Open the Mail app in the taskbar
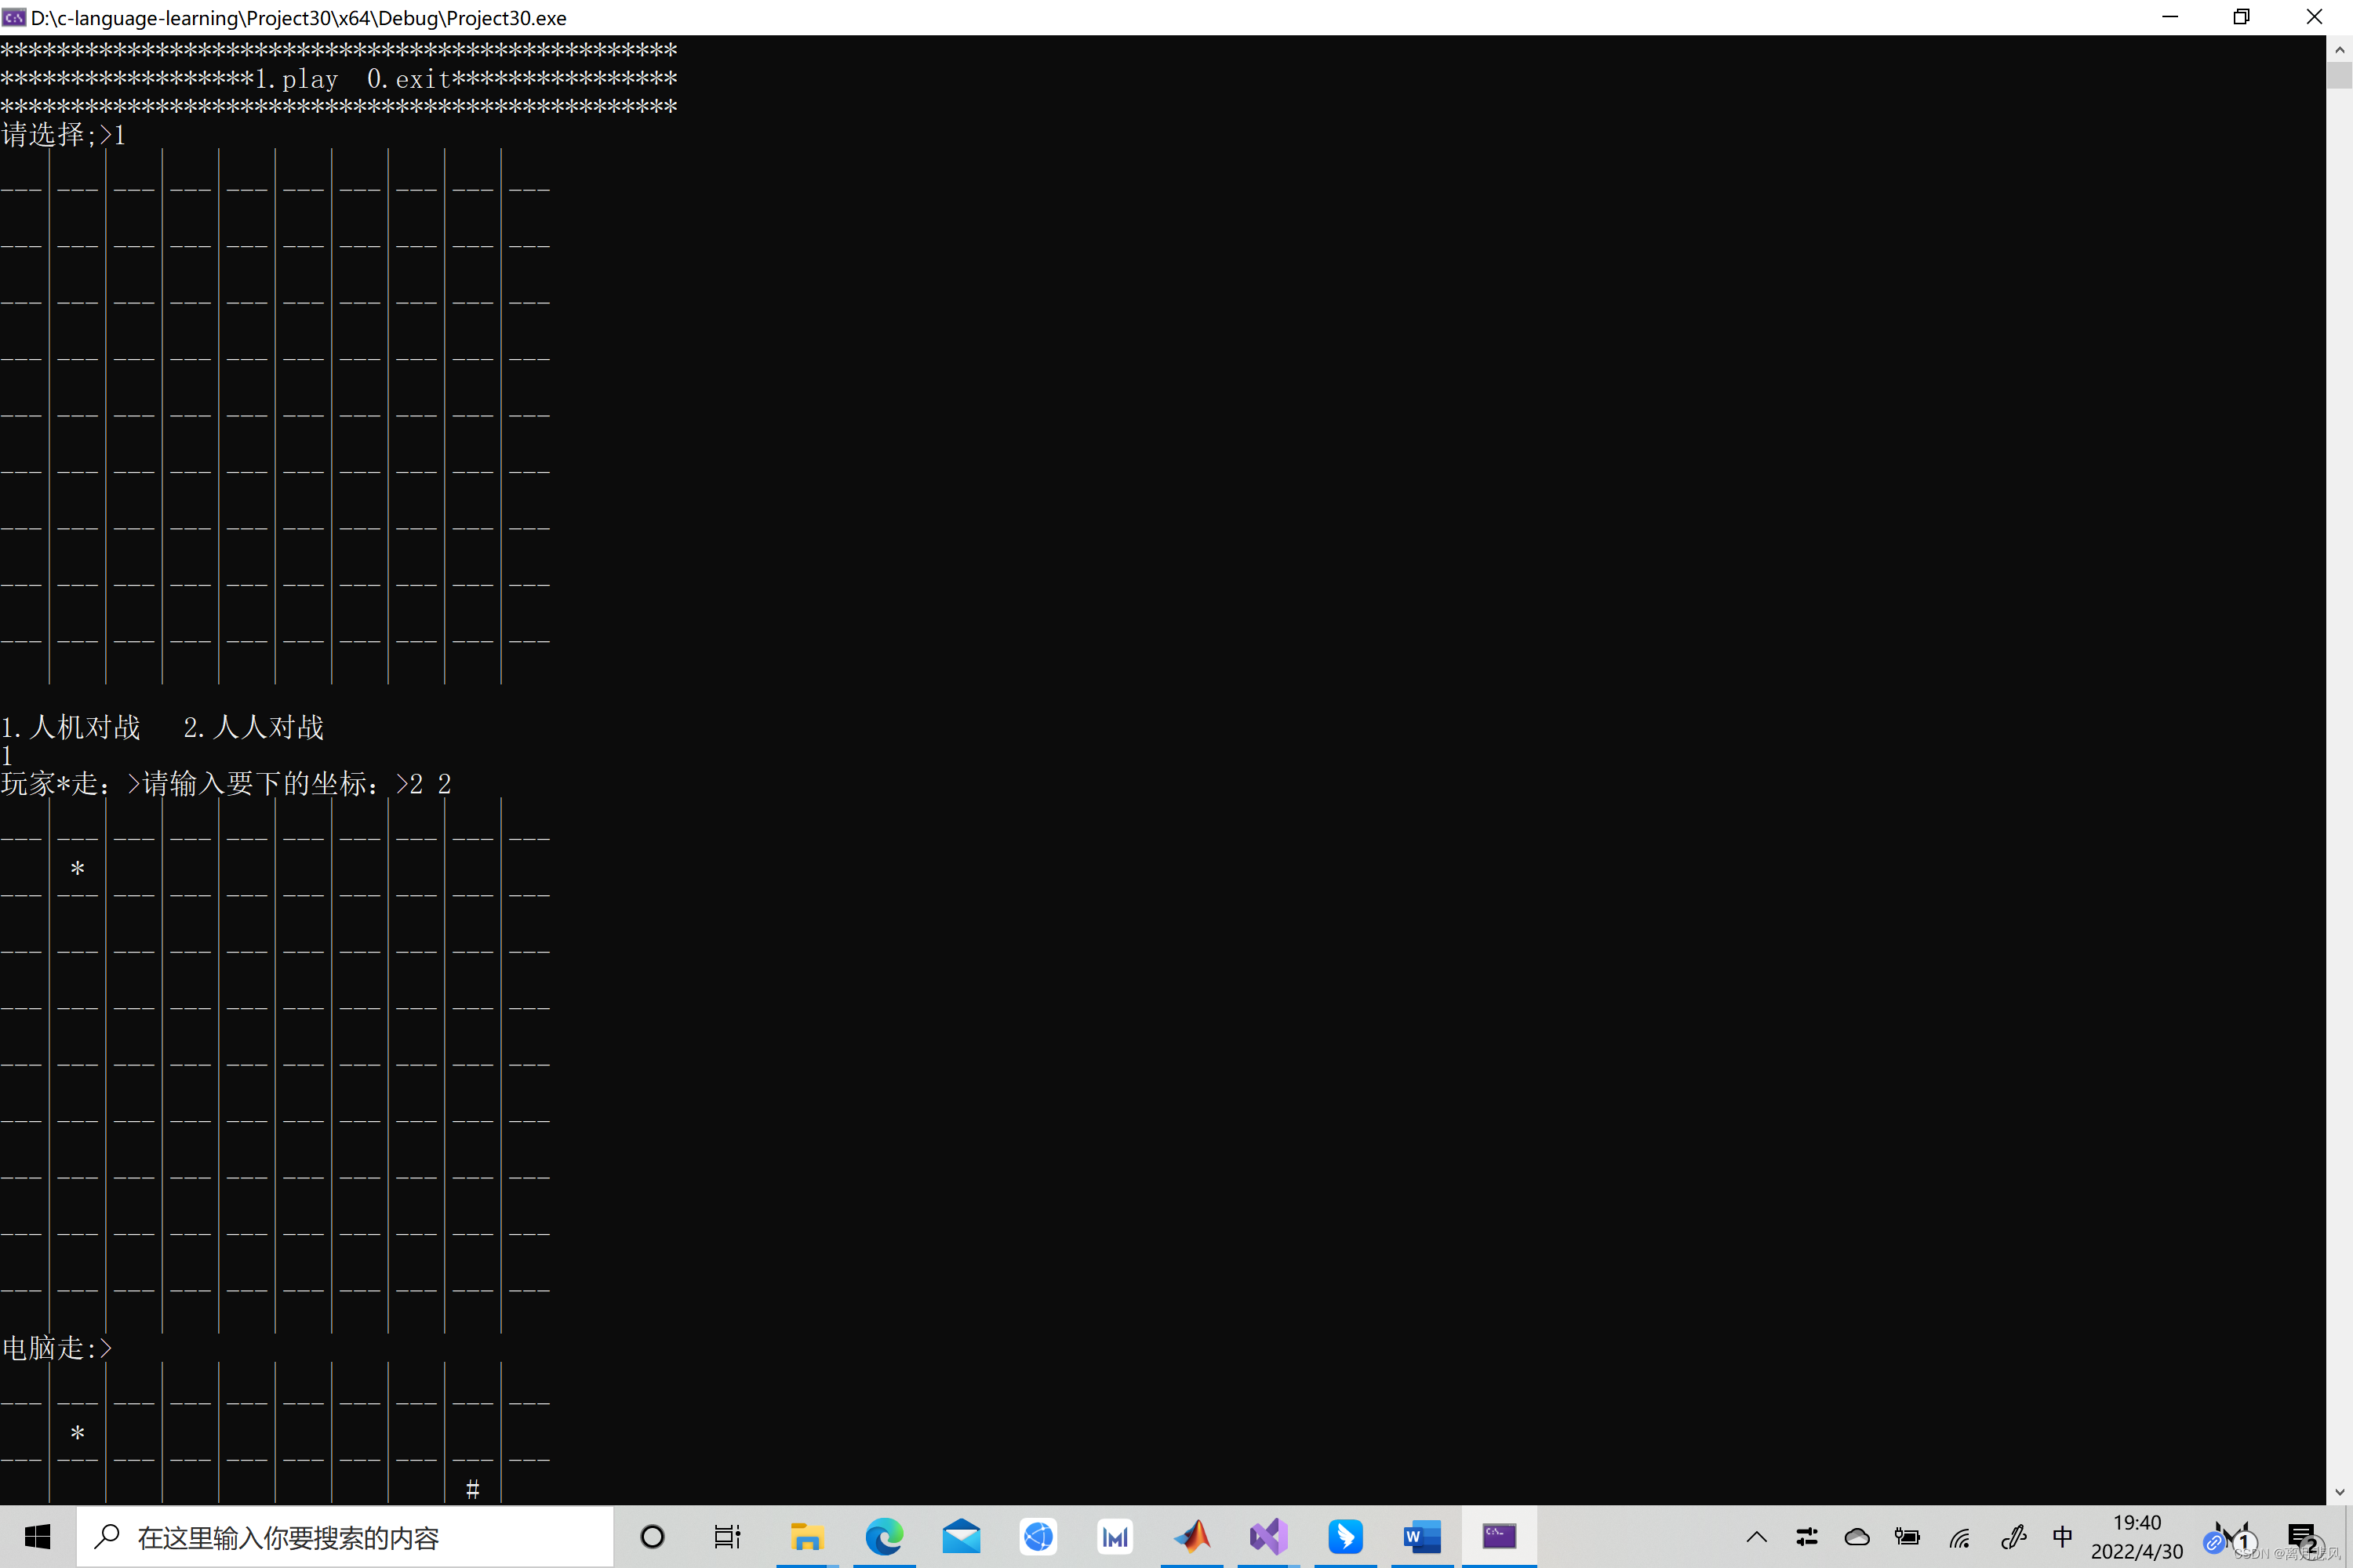Screen dimensions: 2353x1568 pos(960,1537)
